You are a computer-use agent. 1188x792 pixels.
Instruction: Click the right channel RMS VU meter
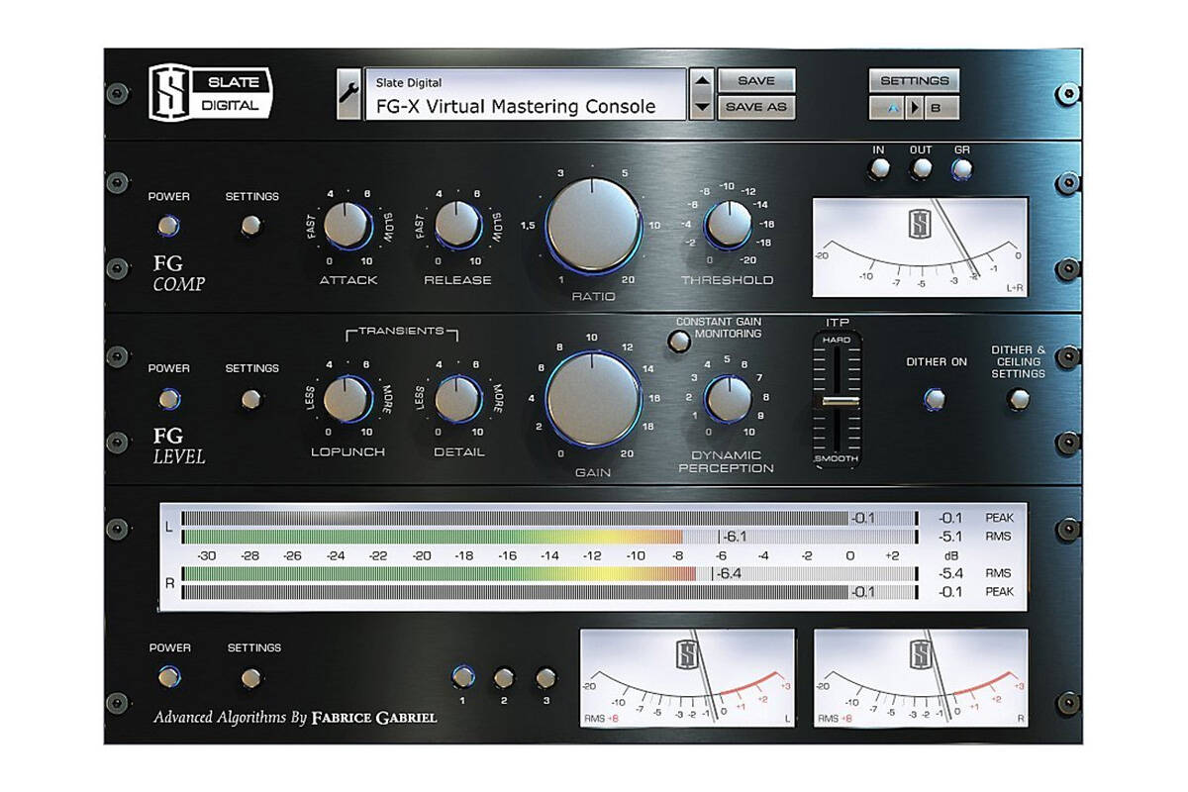pos(921,678)
